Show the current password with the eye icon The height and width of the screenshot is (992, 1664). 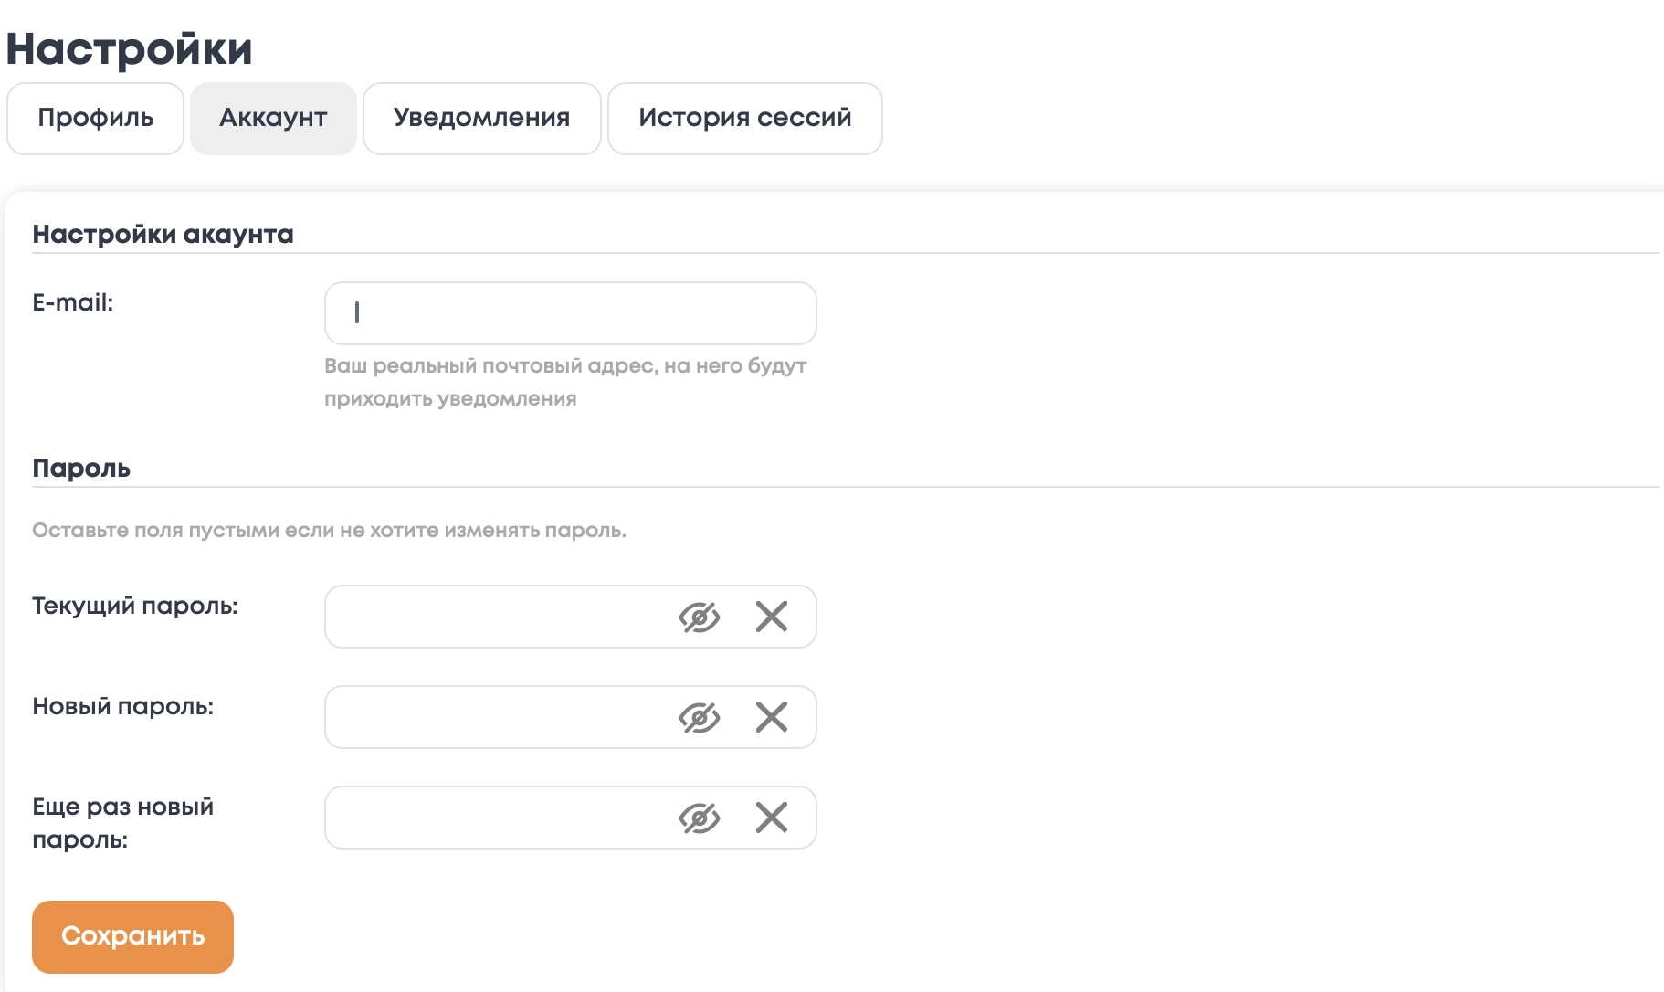click(x=699, y=617)
